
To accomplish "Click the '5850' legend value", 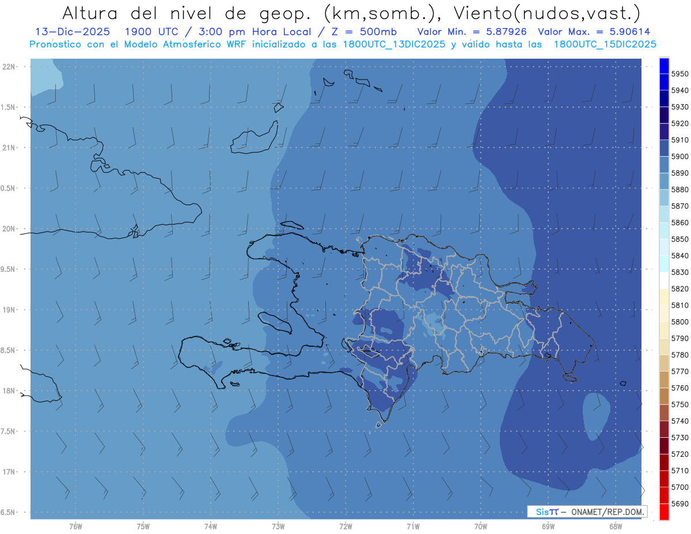I will coord(680,239).
